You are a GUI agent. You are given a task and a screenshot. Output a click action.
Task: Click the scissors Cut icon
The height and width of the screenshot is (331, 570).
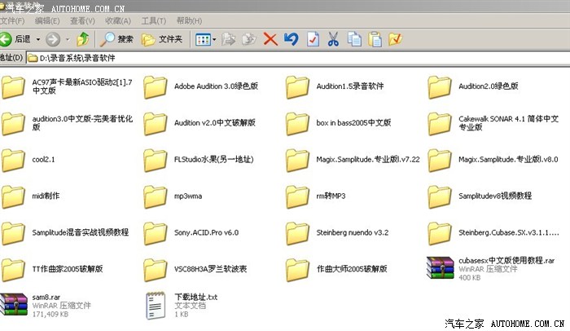[333, 38]
